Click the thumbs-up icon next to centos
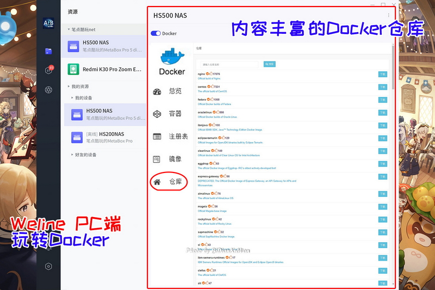The image size is (435, 290). point(213,87)
